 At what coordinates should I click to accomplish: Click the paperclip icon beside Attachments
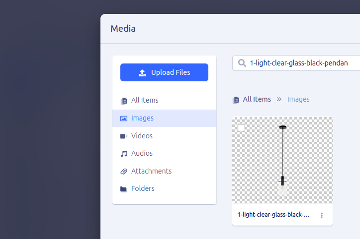[124, 172]
